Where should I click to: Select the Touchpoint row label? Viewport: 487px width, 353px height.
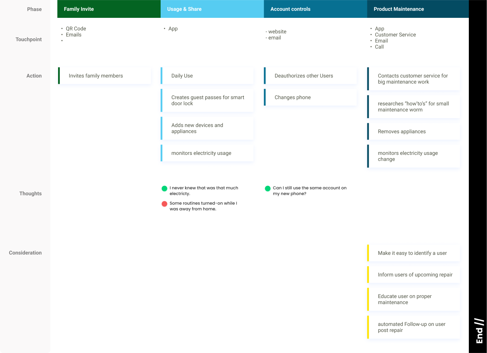coord(29,39)
